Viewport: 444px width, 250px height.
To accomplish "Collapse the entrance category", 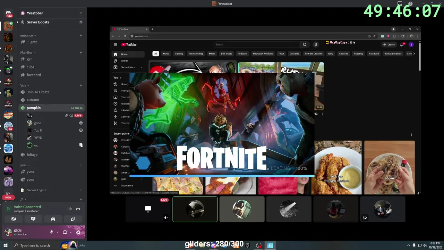I will point(28,35).
